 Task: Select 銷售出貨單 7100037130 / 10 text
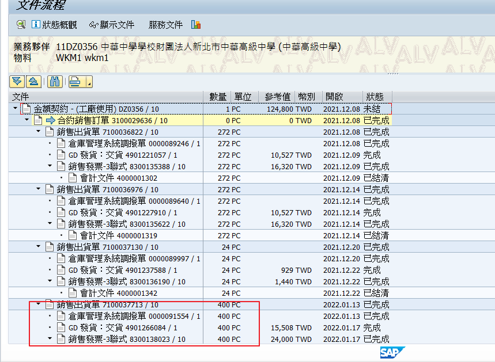click(108, 247)
